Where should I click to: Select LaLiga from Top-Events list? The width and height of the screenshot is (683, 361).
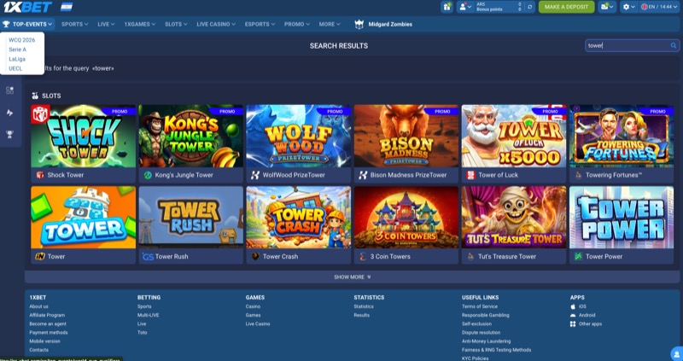pos(17,59)
